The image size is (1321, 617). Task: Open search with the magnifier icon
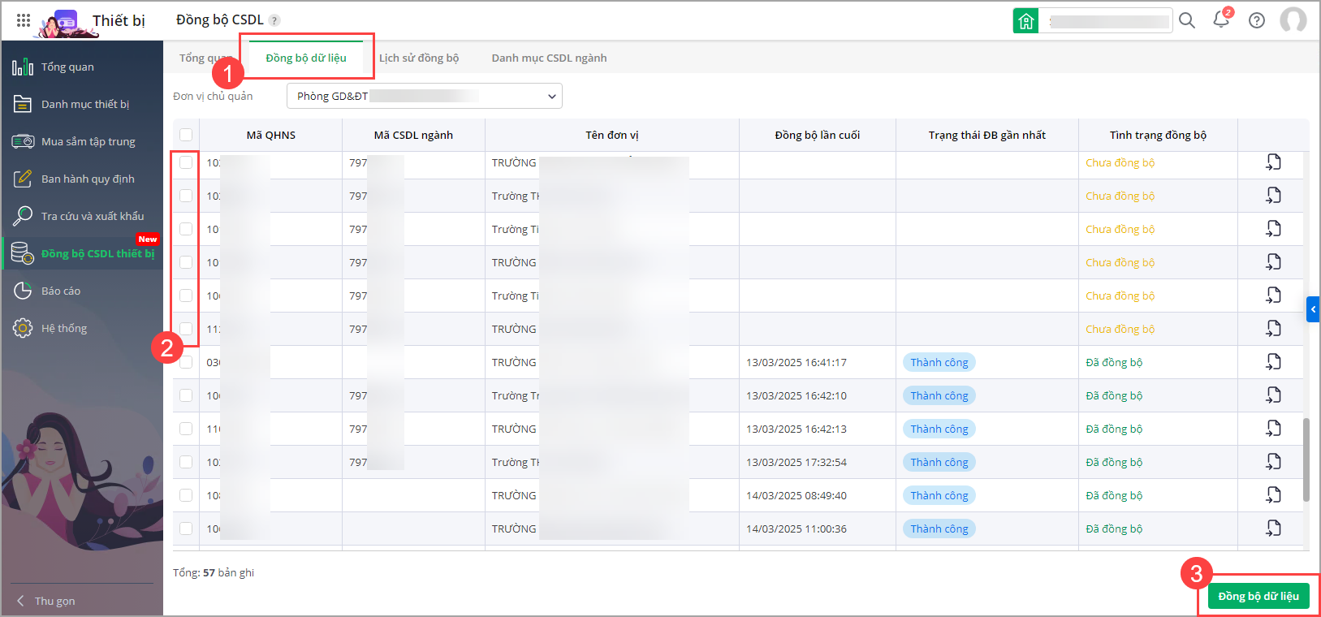pos(1187,20)
